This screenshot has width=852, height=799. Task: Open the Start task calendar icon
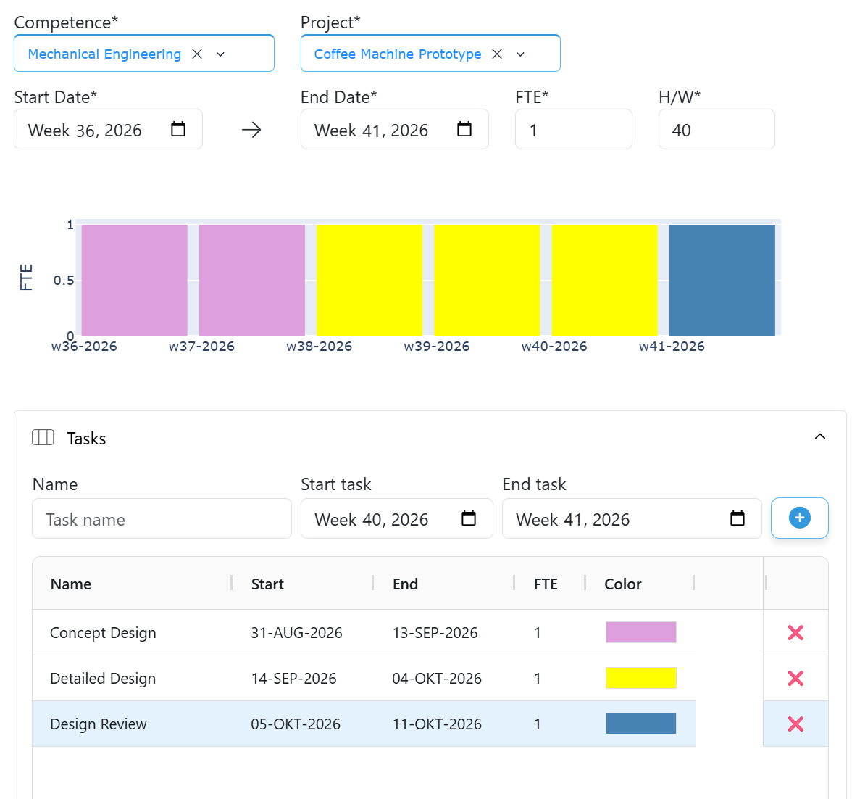(x=468, y=518)
